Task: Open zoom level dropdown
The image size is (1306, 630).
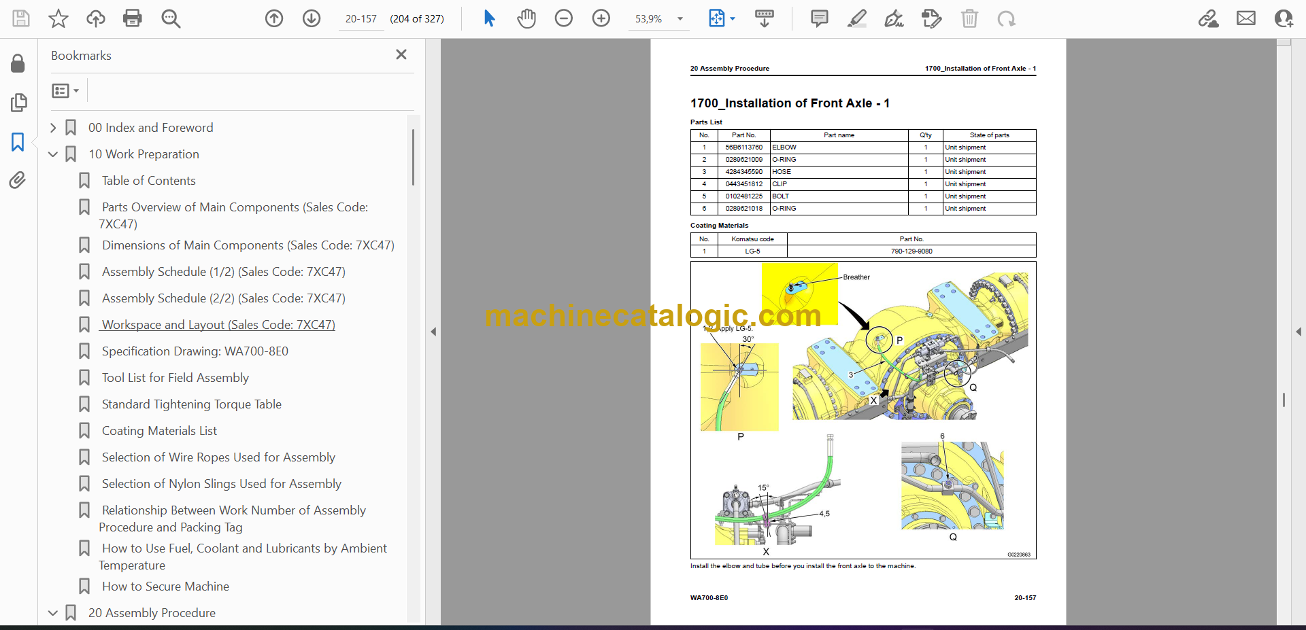Action: 680,19
